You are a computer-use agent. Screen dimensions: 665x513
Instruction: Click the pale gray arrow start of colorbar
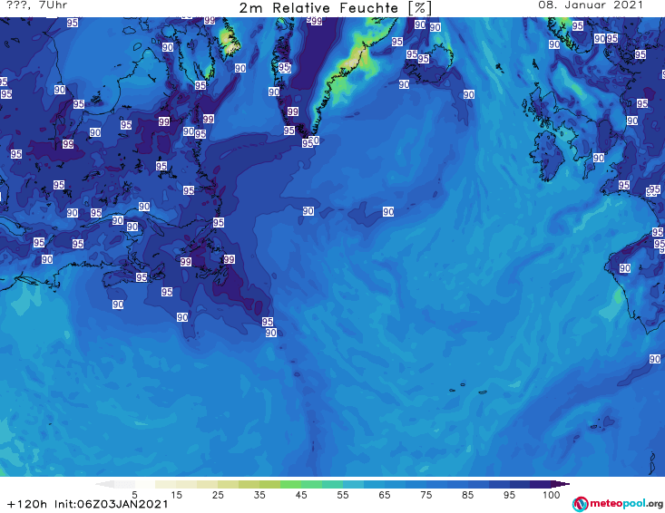tap(104, 484)
